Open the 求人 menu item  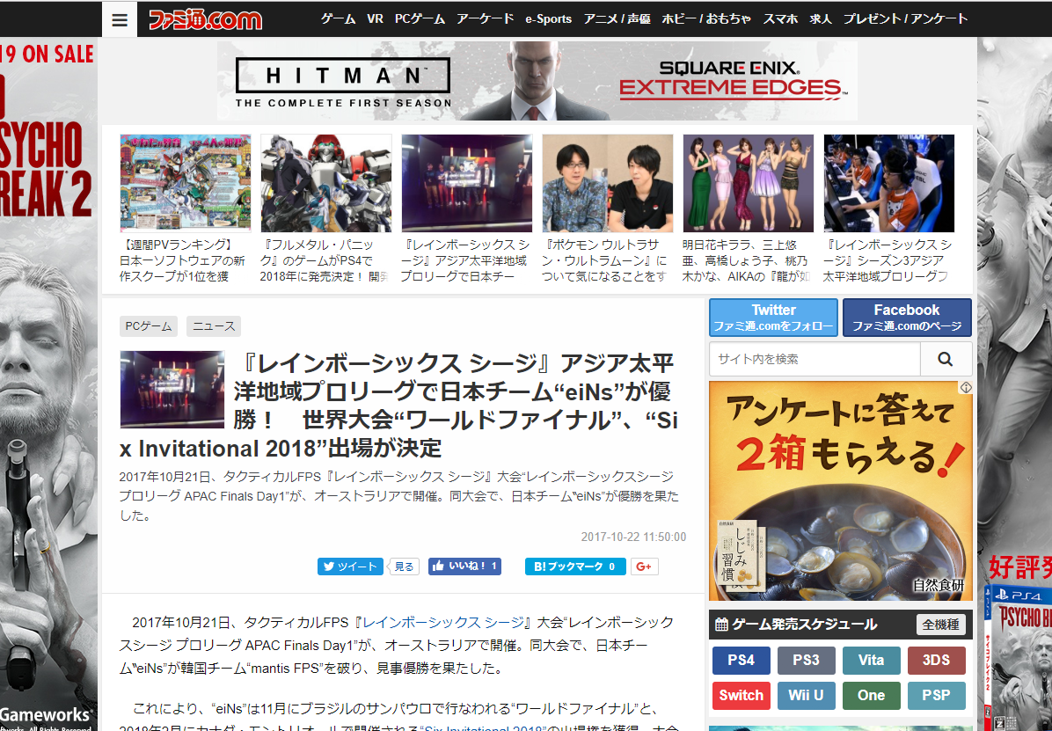pyautogui.click(x=821, y=18)
